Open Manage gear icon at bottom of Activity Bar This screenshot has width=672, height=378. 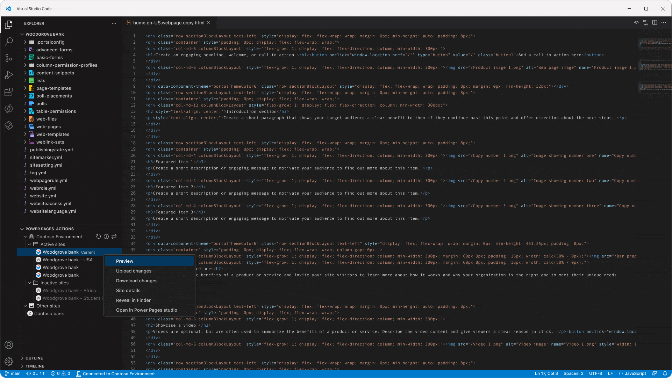click(x=9, y=362)
